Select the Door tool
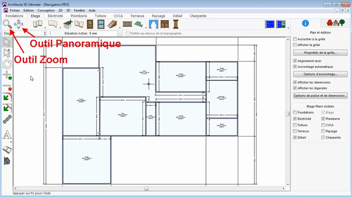 (90, 24)
